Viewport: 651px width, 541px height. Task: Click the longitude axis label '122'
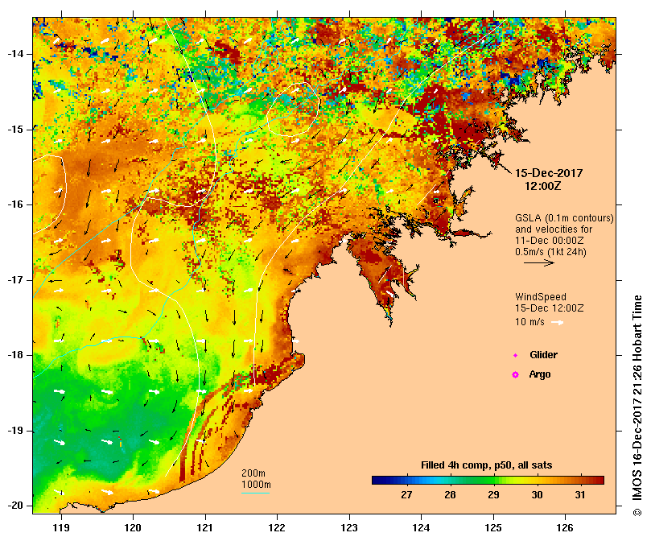[x=277, y=528]
